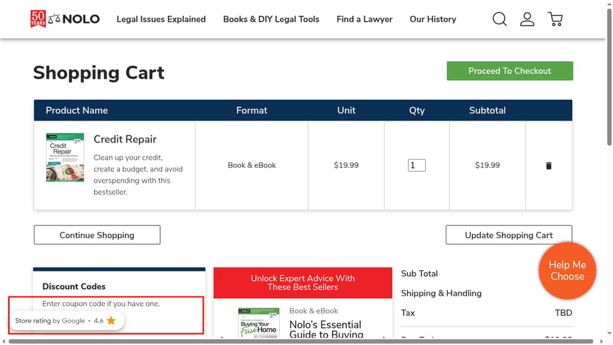Click the Credit Repair quantity field
Viewport: 613px width, 345px height.
[x=417, y=165]
